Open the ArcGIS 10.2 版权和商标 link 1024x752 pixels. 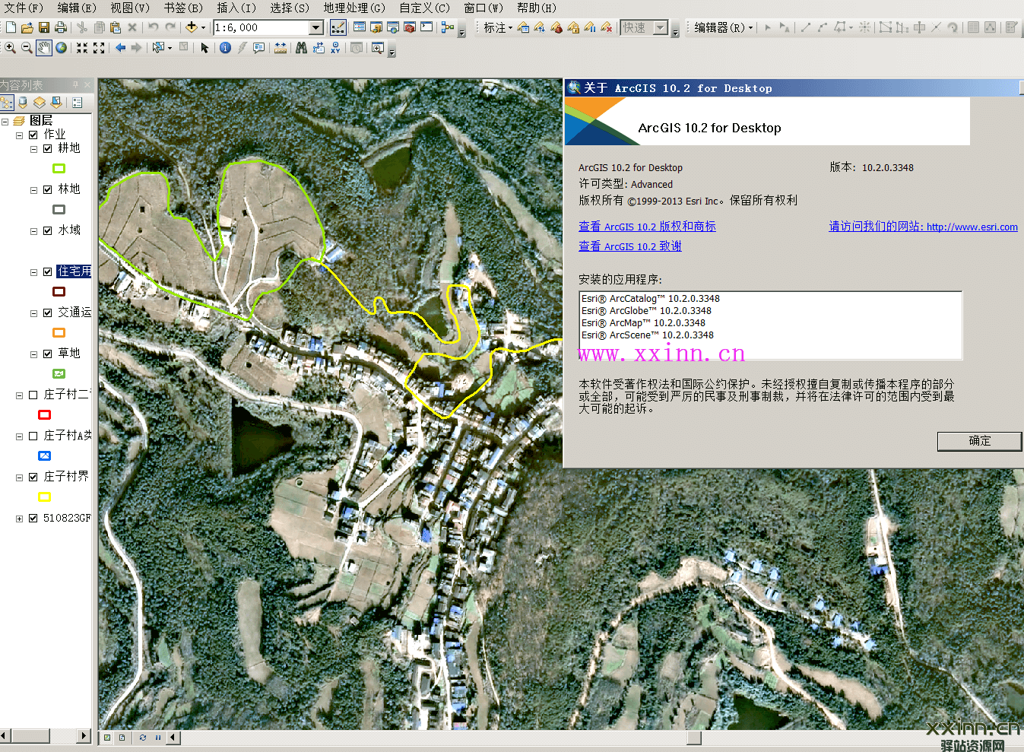pyautogui.click(x=647, y=227)
